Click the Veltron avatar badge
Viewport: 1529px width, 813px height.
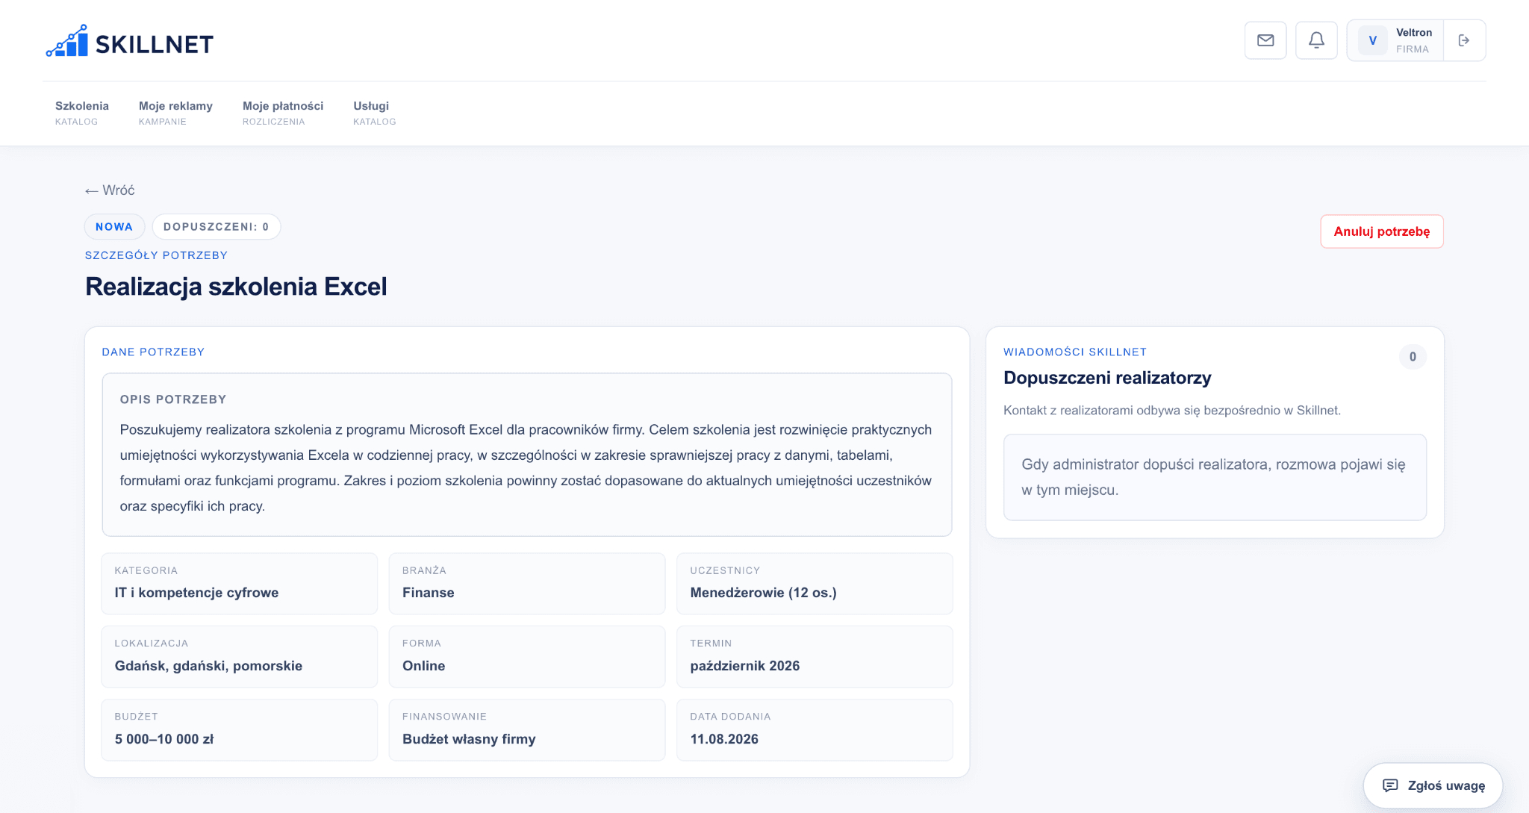click(x=1372, y=40)
